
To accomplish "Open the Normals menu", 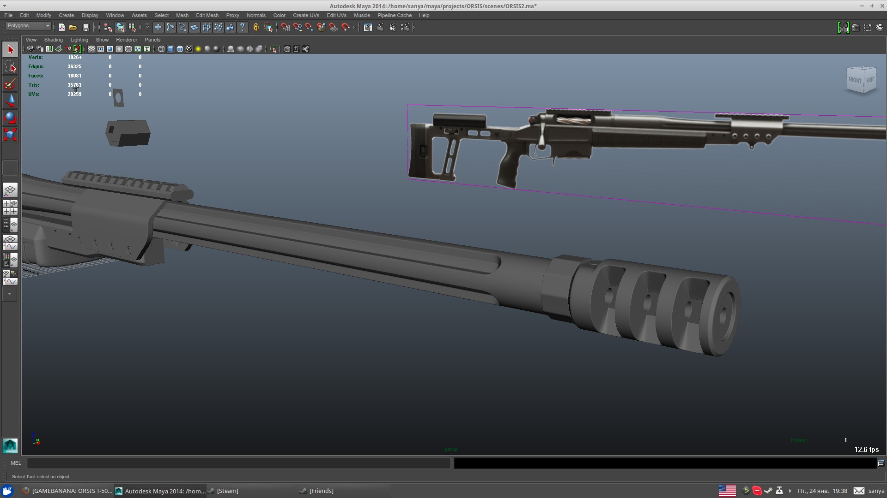I will click(x=256, y=15).
